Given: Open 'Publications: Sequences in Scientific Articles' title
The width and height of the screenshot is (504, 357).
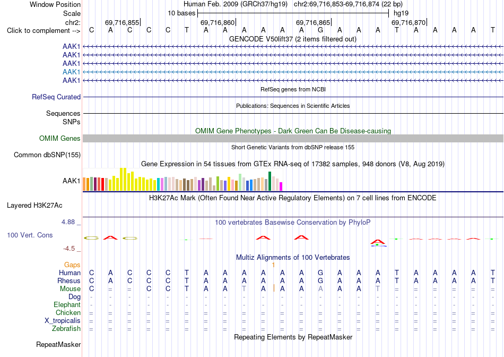Looking at the screenshot, I should [x=293, y=106].
